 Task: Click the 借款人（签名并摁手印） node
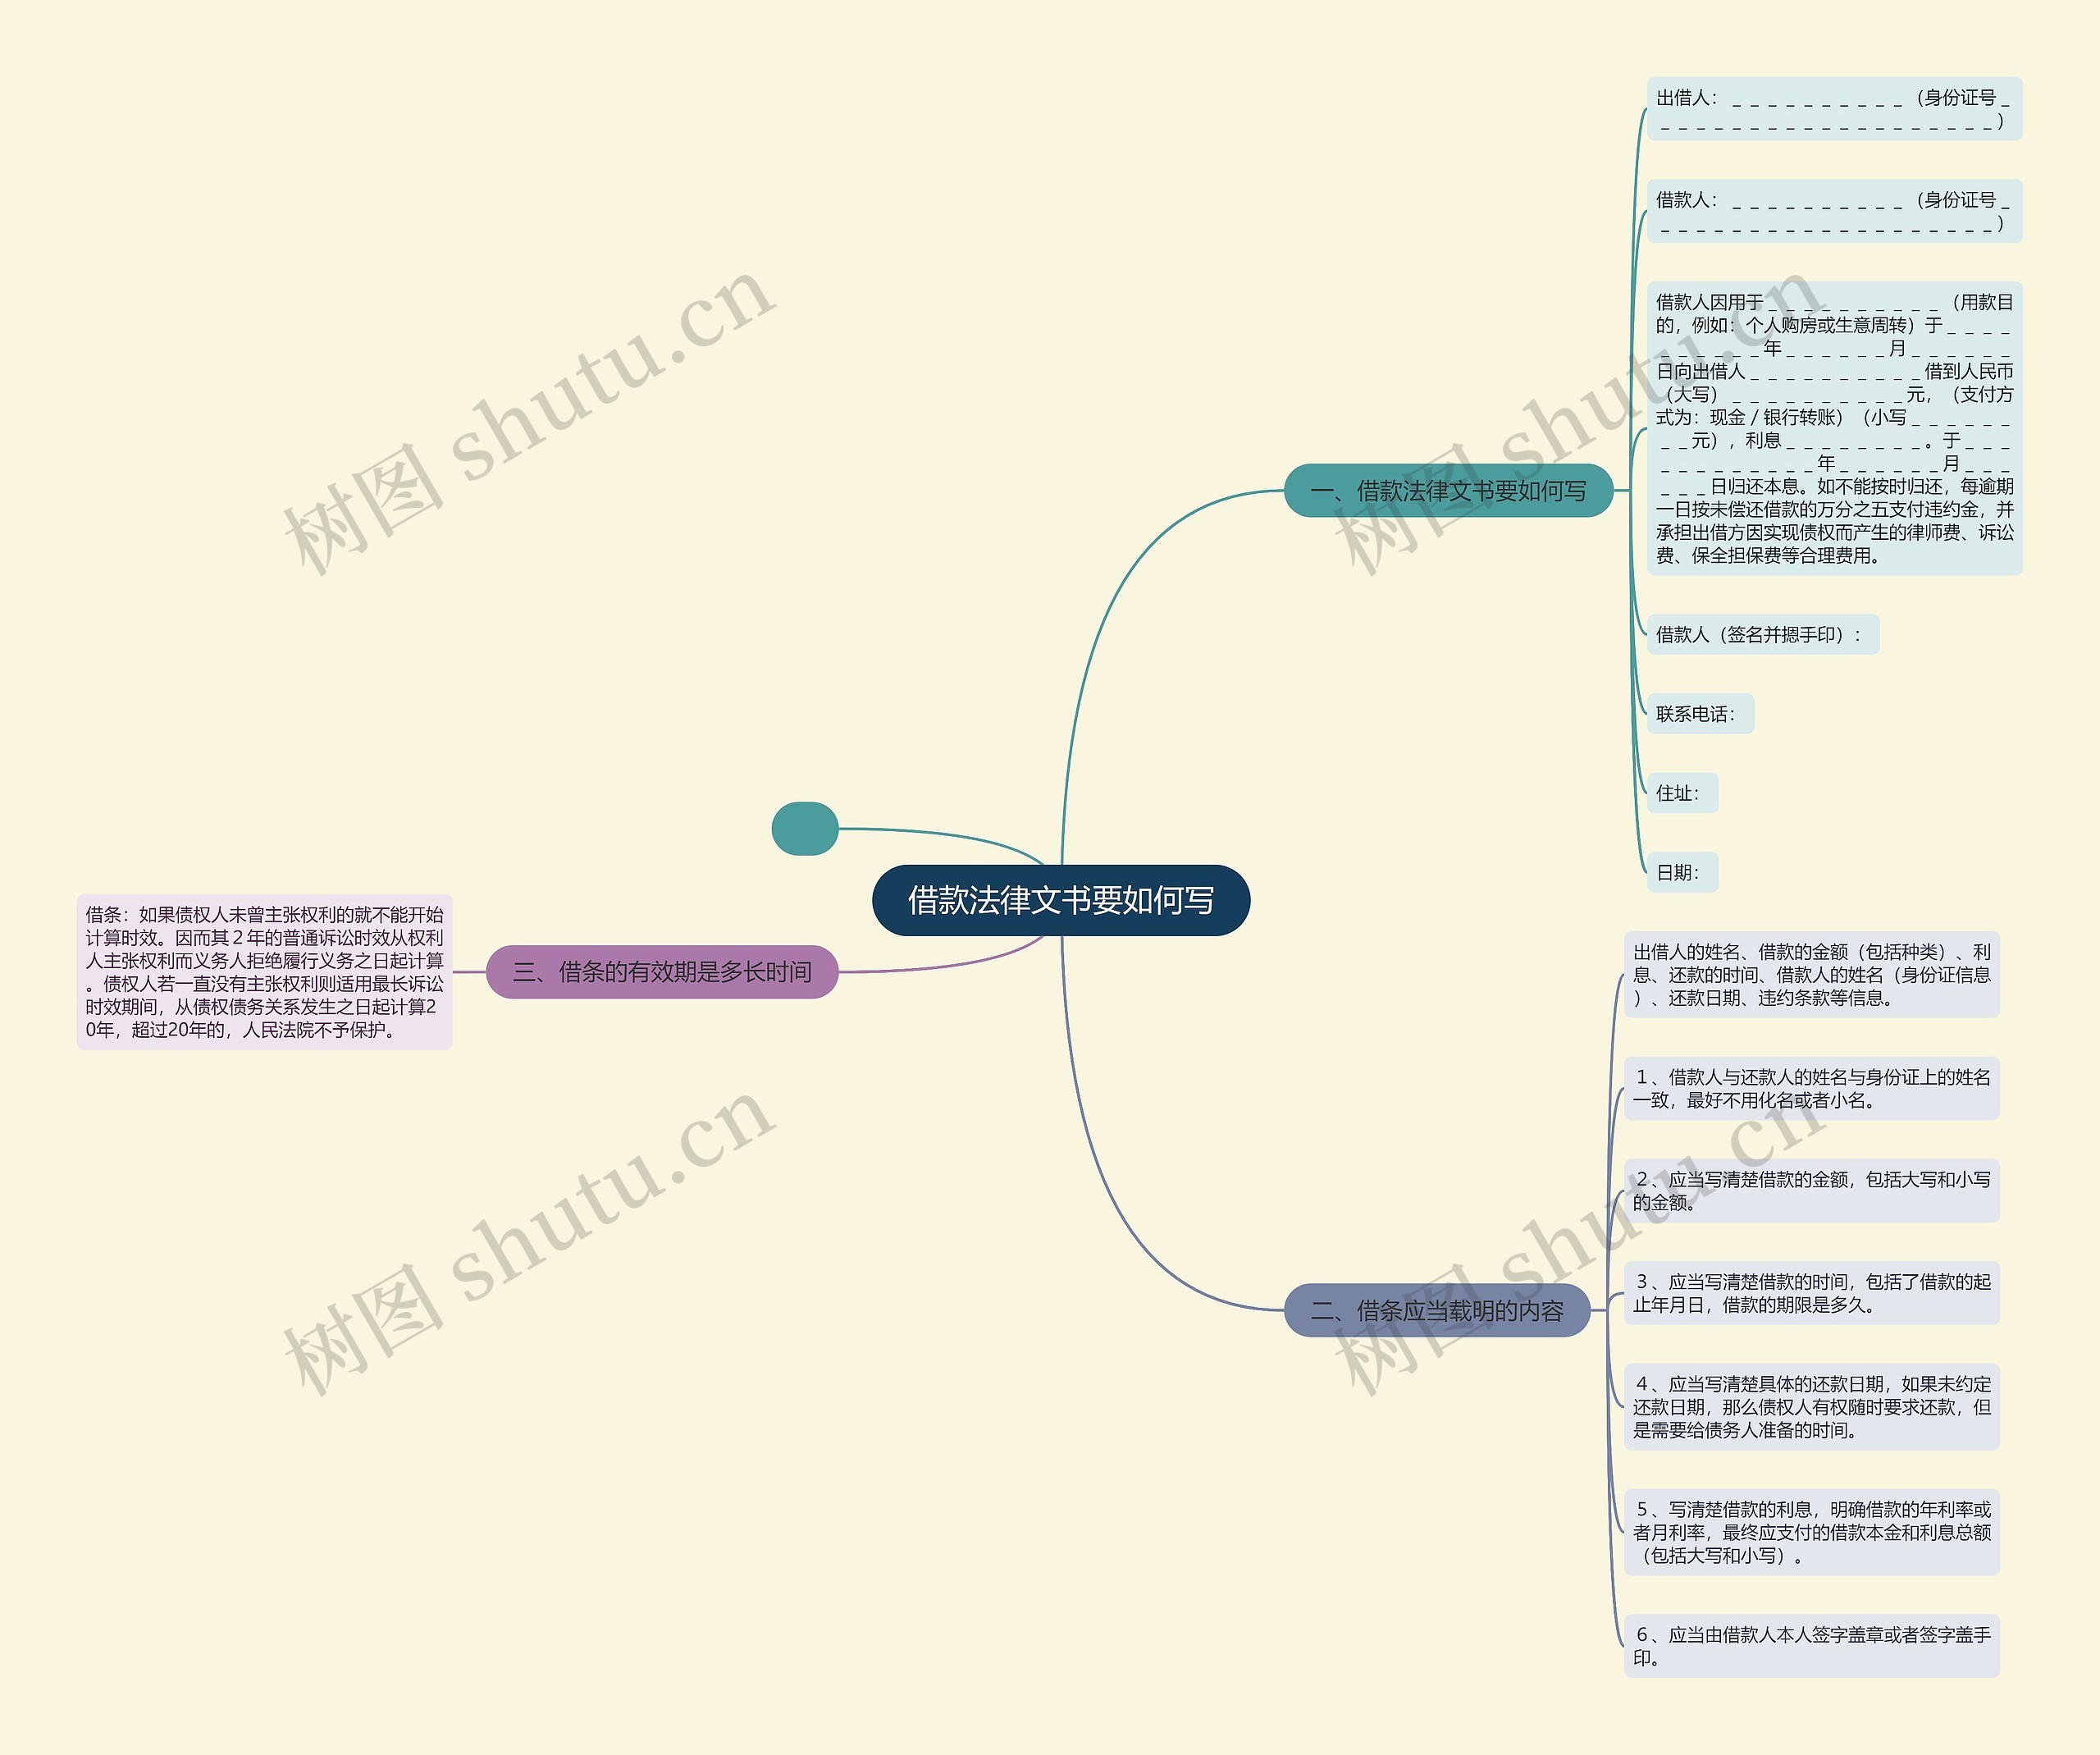coord(1762,634)
